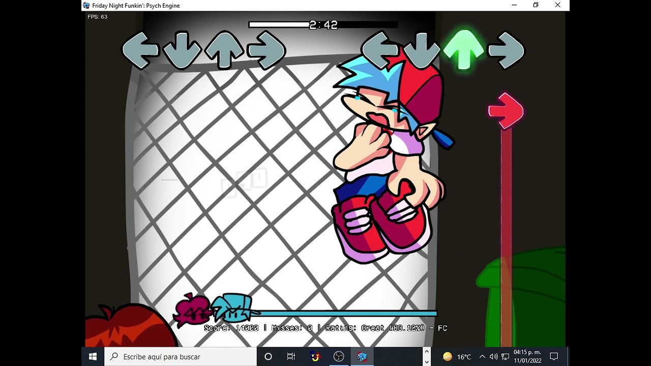
Task: Click the red right arrow note
Action: click(506, 111)
